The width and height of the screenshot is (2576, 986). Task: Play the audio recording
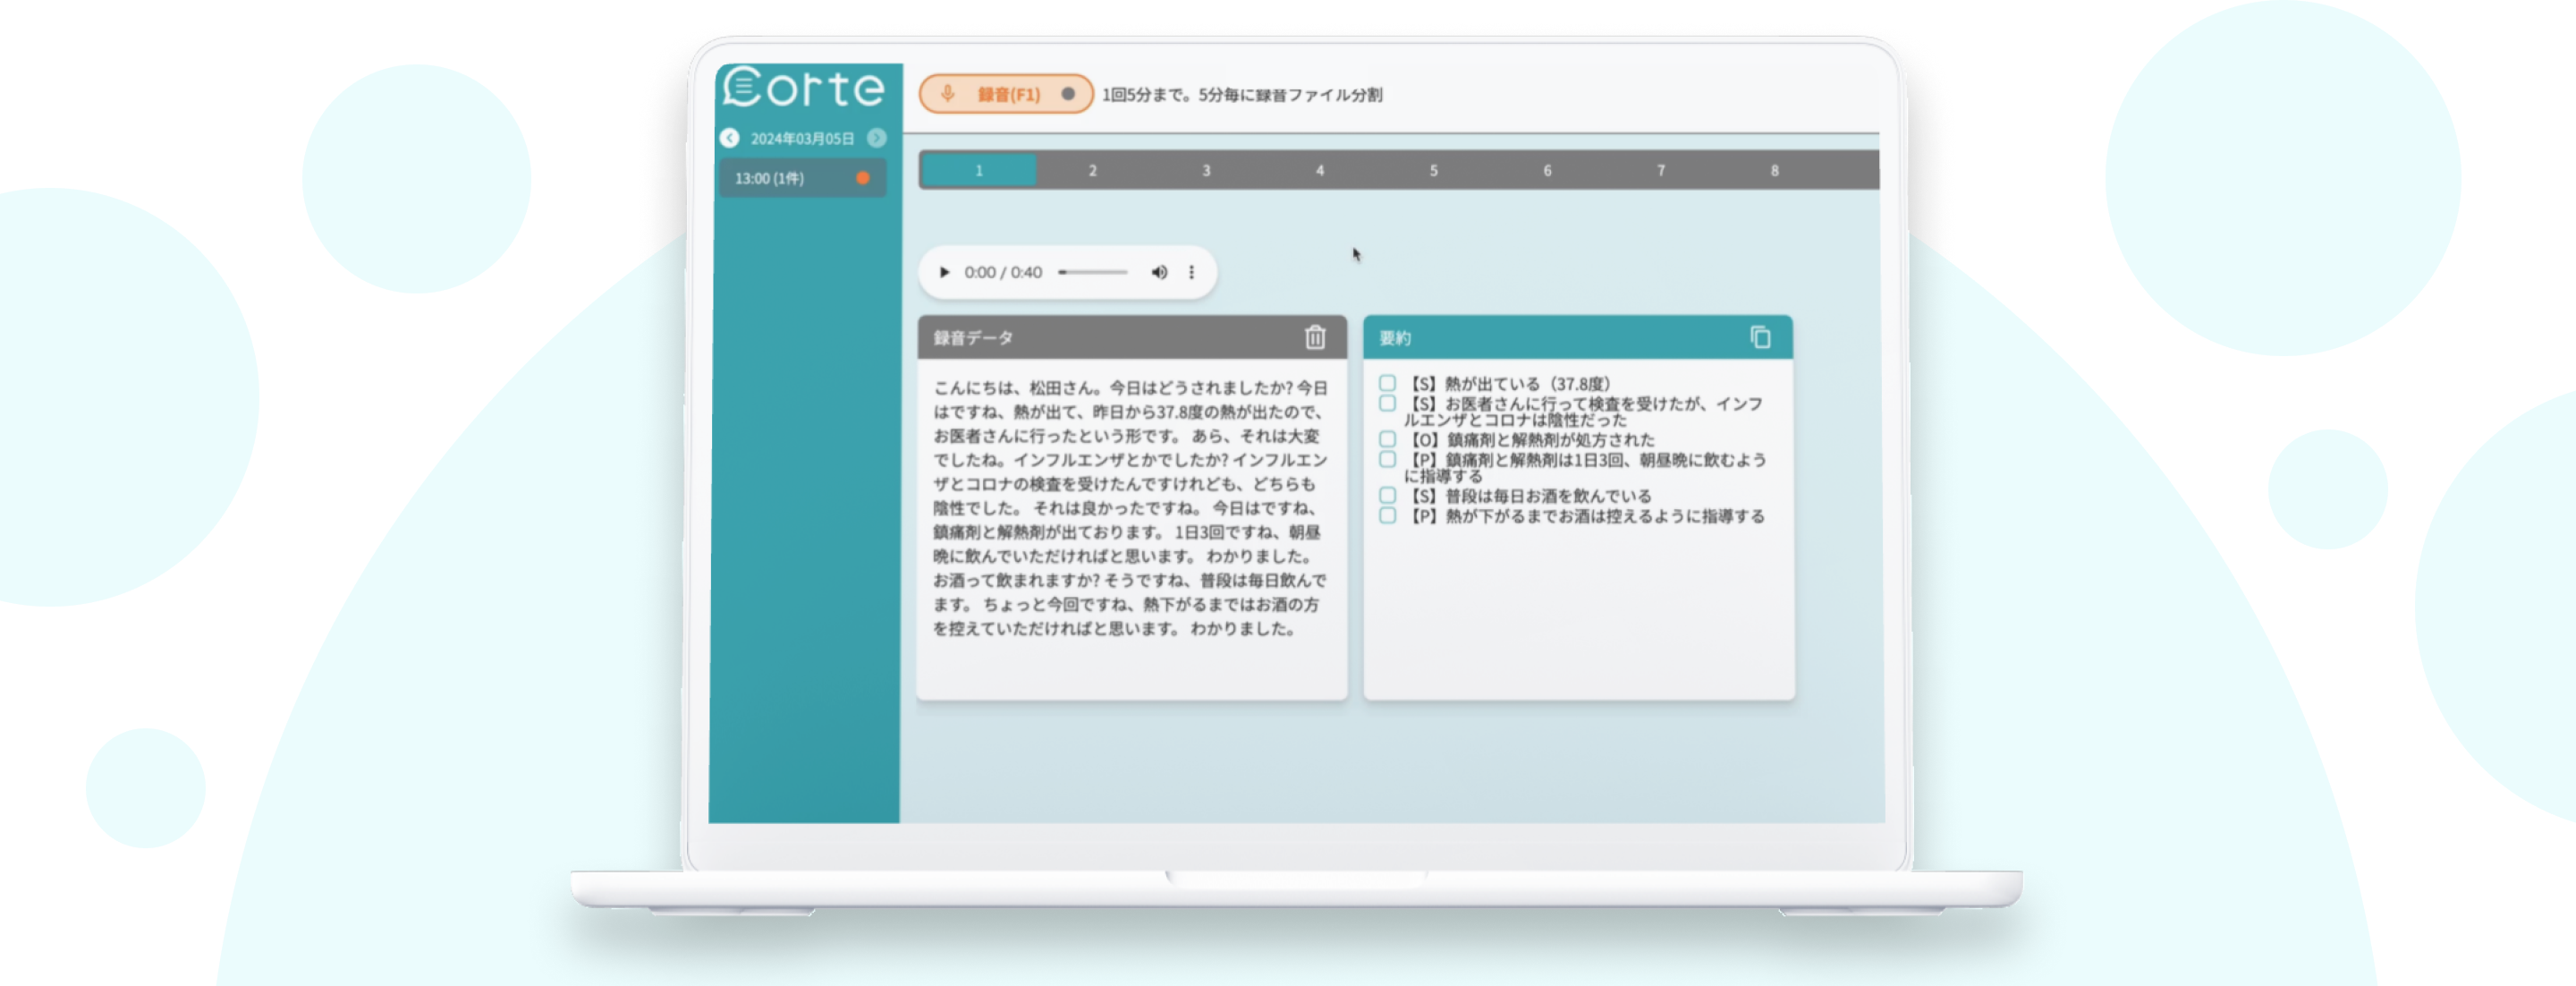[x=944, y=272]
